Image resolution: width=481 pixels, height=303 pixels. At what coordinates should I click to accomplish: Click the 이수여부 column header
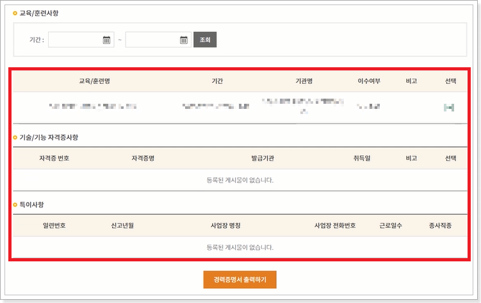click(369, 81)
